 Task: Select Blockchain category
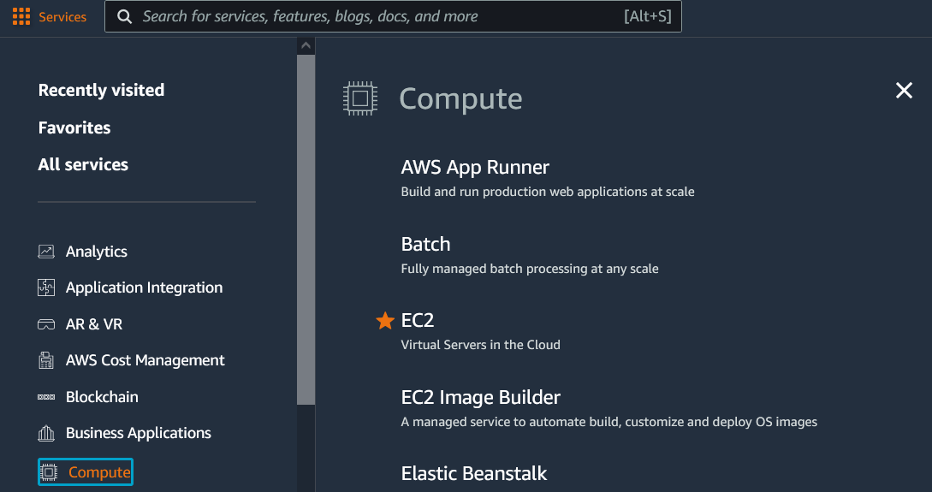[x=102, y=396]
